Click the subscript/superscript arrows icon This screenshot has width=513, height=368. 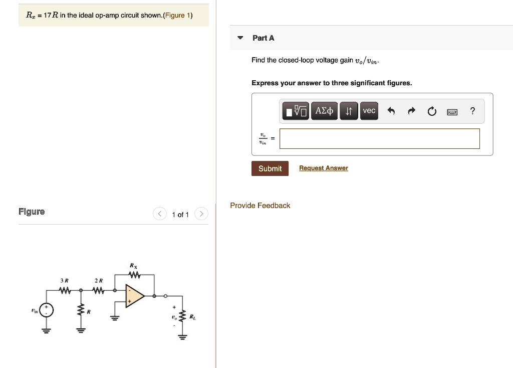point(349,111)
